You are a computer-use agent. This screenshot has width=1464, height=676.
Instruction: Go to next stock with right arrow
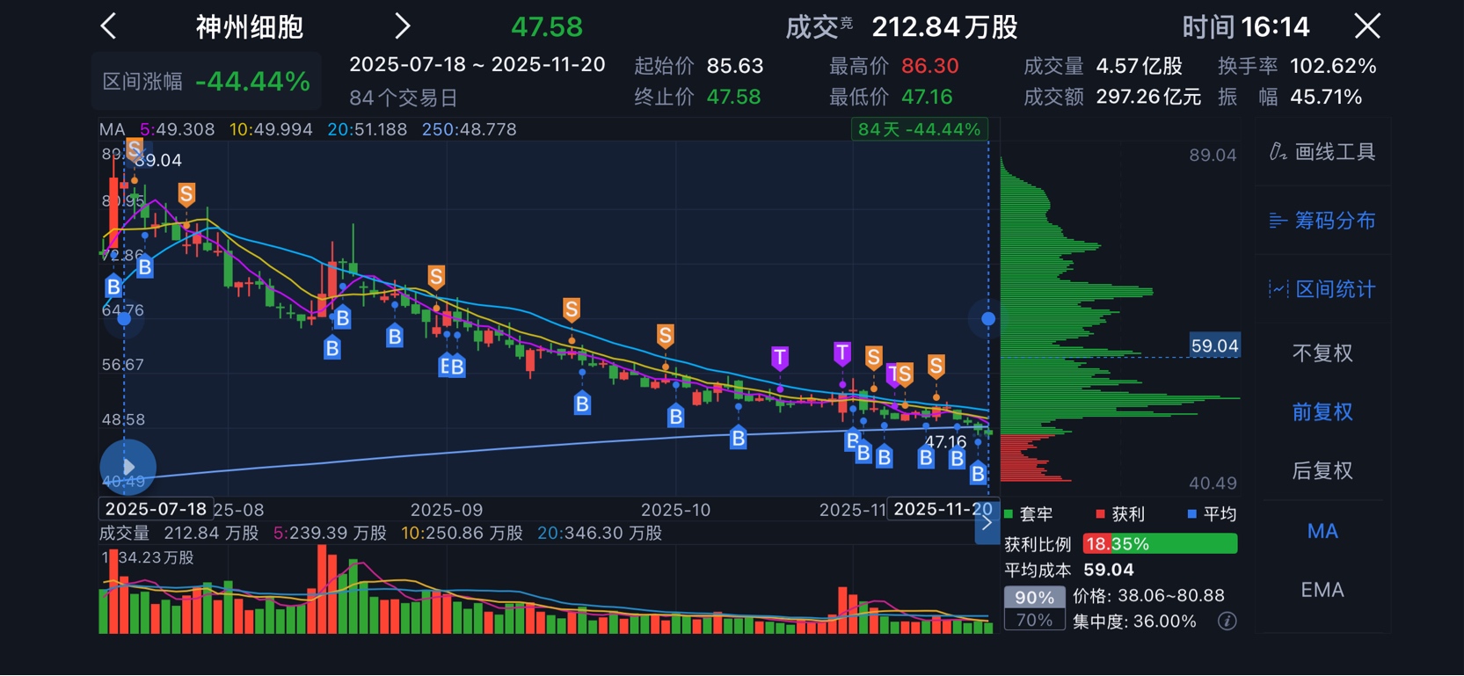pos(402,25)
